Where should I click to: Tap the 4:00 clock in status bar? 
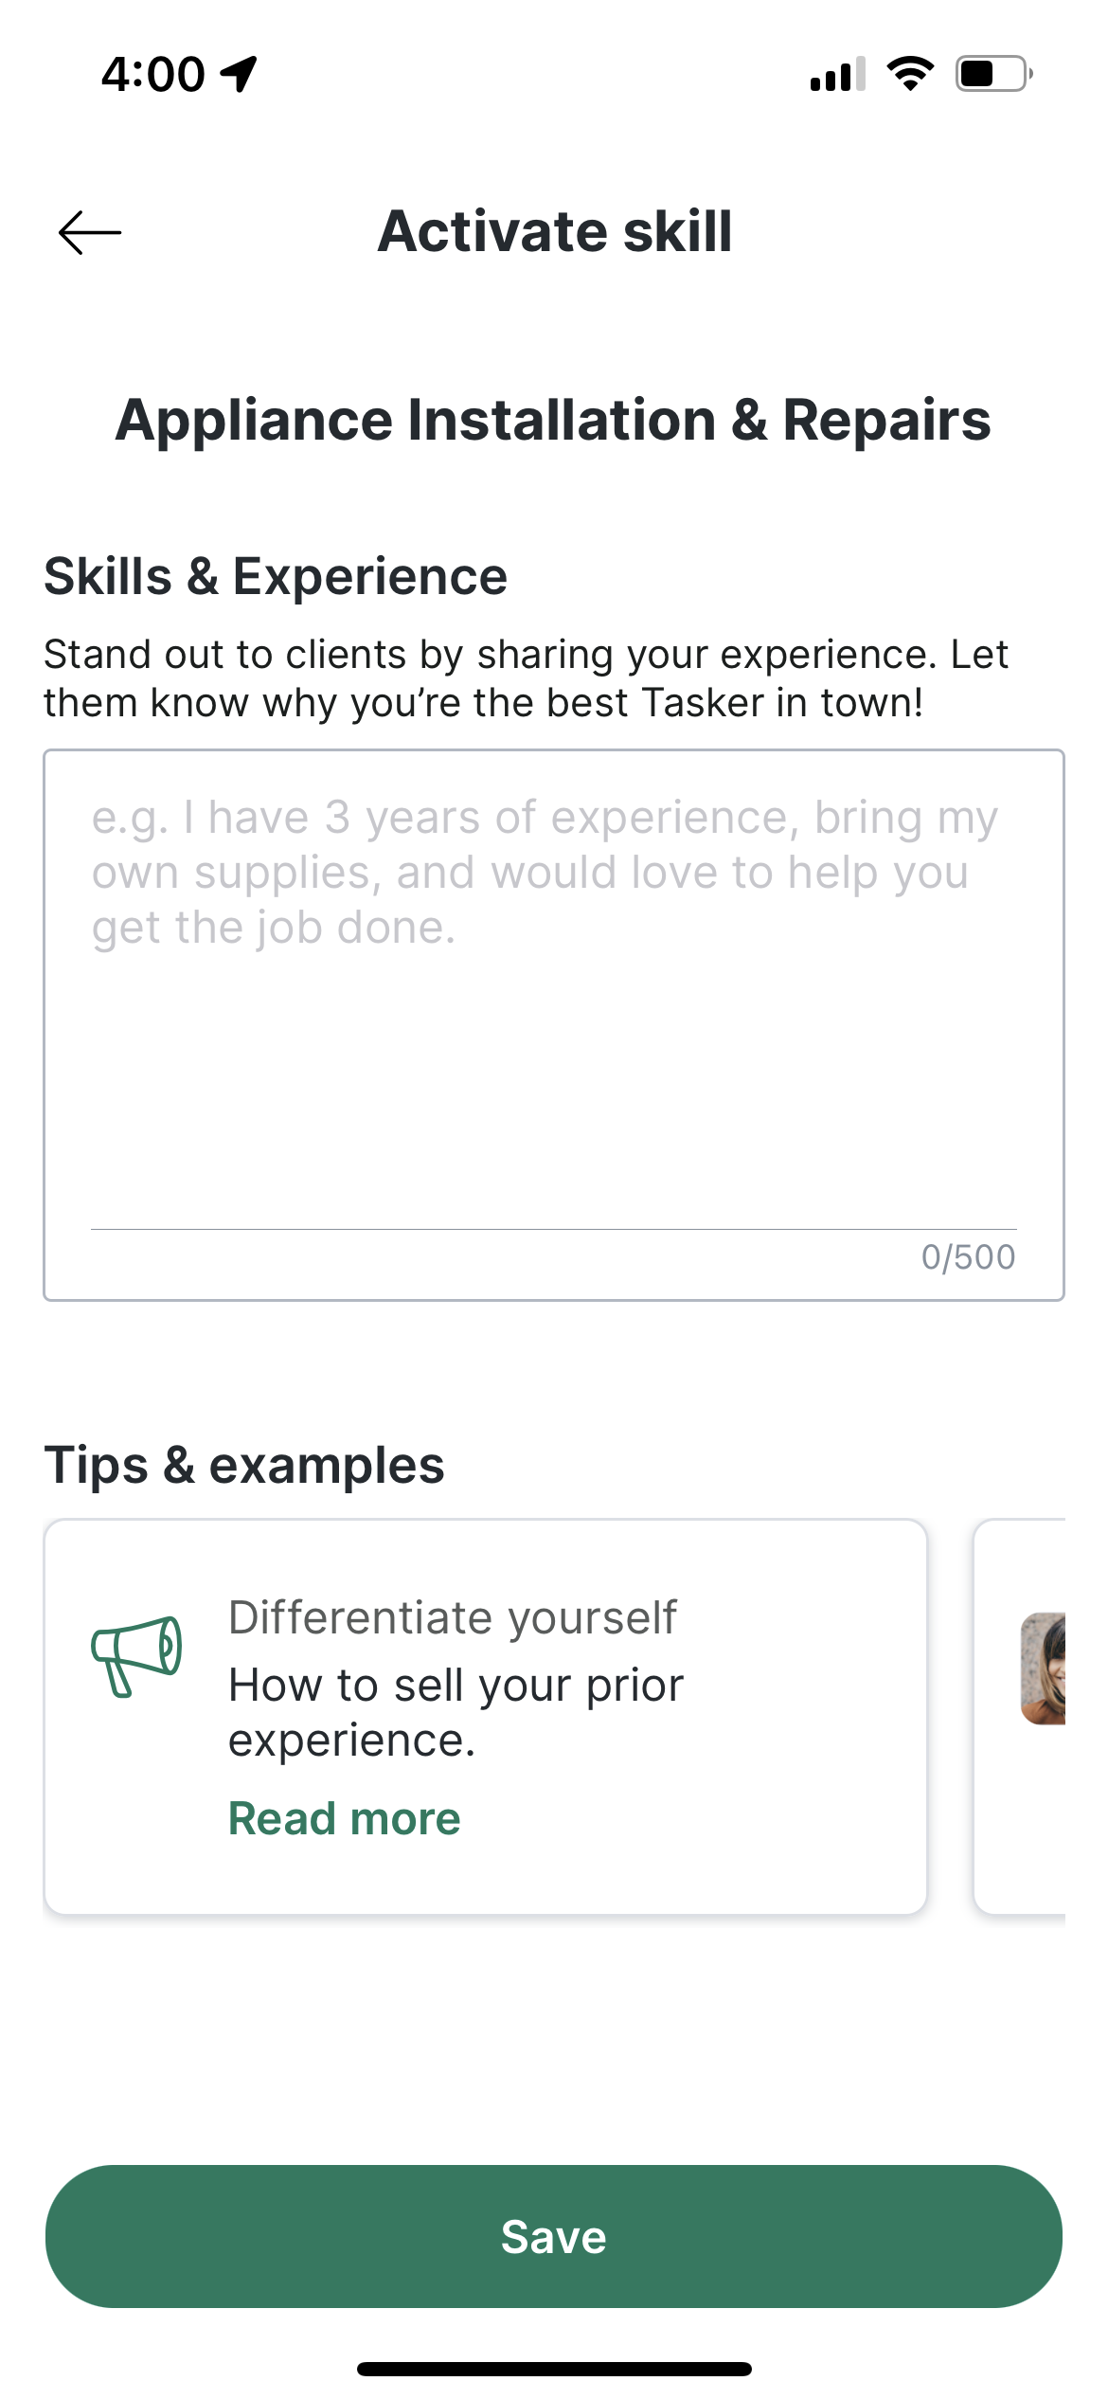click(153, 74)
